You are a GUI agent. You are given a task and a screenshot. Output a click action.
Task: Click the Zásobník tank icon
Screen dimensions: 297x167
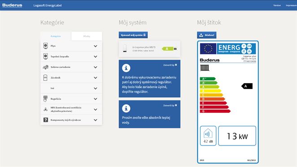pyautogui.click(x=45, y=77)
